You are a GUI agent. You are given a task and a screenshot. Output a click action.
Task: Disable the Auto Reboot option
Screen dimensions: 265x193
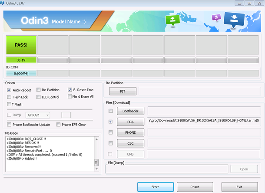(10, 90)
